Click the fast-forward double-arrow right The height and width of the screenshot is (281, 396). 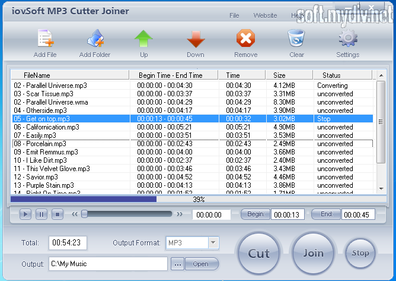point(180,214)
